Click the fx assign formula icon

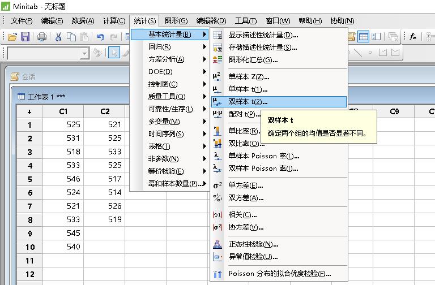413,37
